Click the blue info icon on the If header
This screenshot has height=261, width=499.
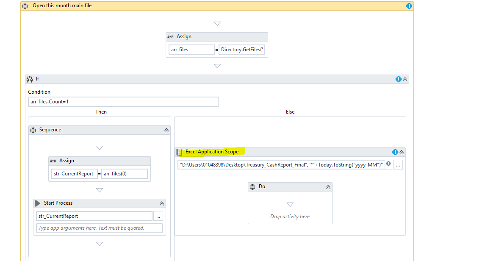[399, 79]
